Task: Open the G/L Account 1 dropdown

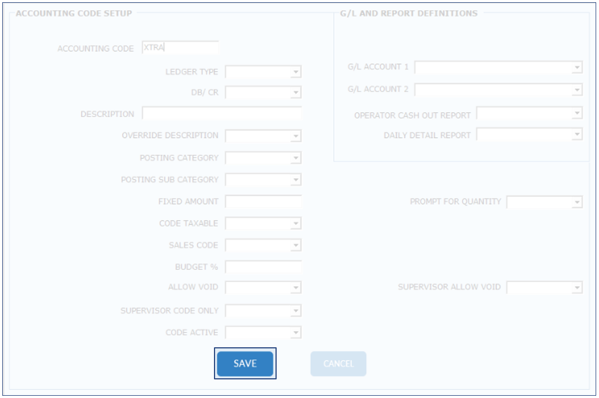Action: pos(498,68)
